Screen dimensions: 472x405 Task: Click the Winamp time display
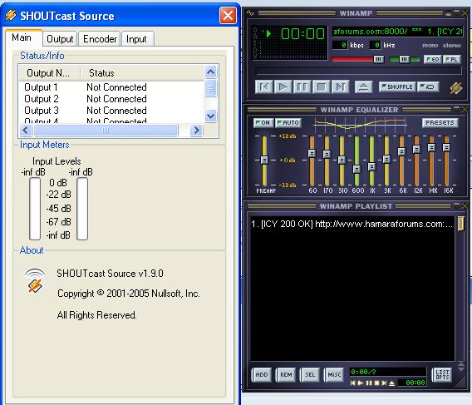302,33
